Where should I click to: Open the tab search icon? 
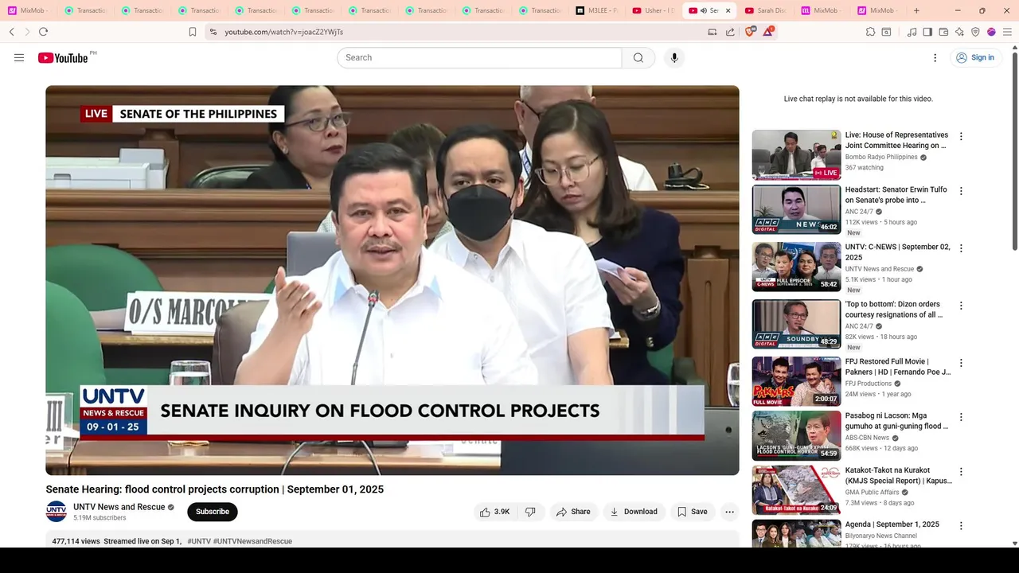[x=886, y=32]
